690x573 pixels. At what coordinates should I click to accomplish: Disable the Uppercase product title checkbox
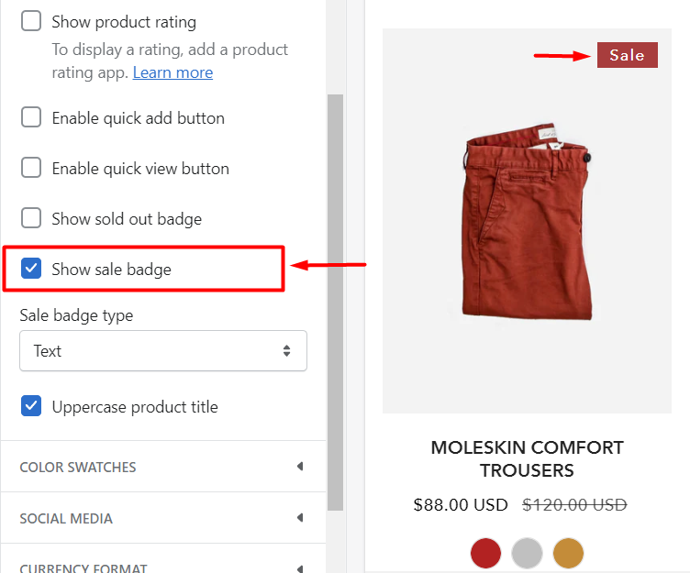[31, 406]
